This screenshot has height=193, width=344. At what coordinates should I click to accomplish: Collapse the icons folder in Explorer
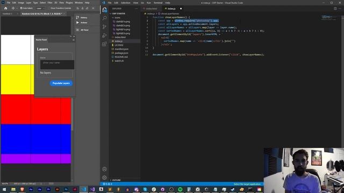pos(117,18)
